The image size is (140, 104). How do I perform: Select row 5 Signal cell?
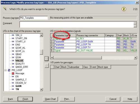pos(65,50)
